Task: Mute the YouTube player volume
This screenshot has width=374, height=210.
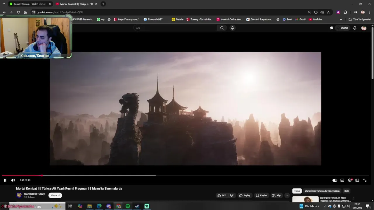Action: pos(13,180)
